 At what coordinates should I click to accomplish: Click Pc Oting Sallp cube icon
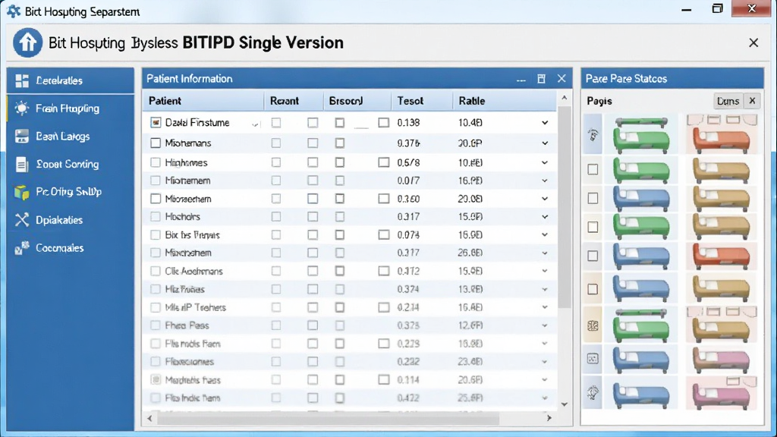[22, 192]
